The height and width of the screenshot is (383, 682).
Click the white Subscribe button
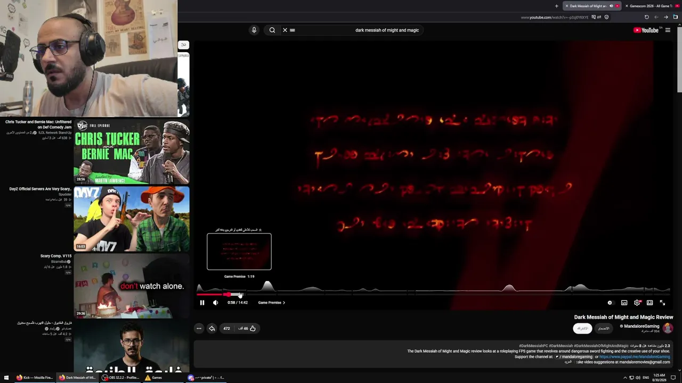(x=582, y=328)
